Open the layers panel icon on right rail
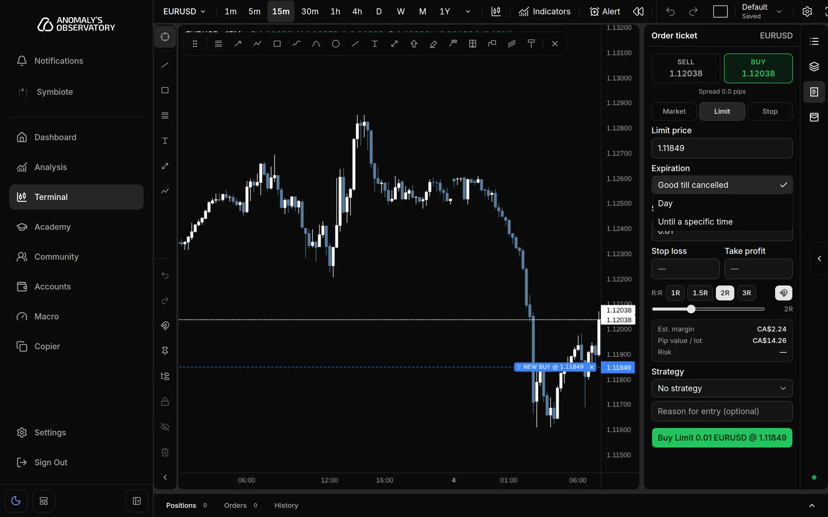The height and width of the screenshot is (517, 828). tap(814, 66)
